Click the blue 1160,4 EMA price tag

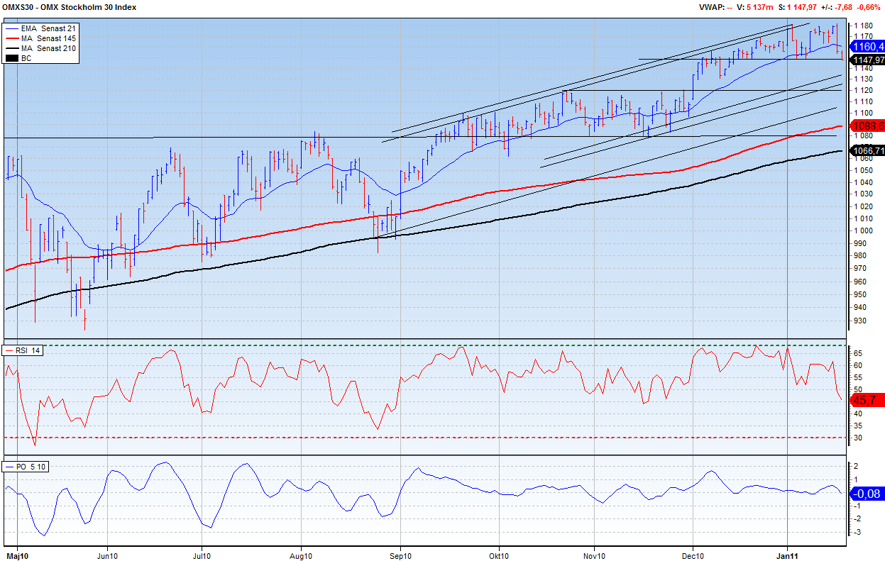tap(867, 46)
